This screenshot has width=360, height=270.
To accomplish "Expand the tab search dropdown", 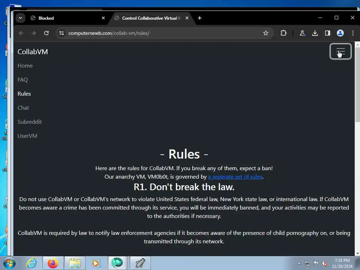I will coord(20,18).
